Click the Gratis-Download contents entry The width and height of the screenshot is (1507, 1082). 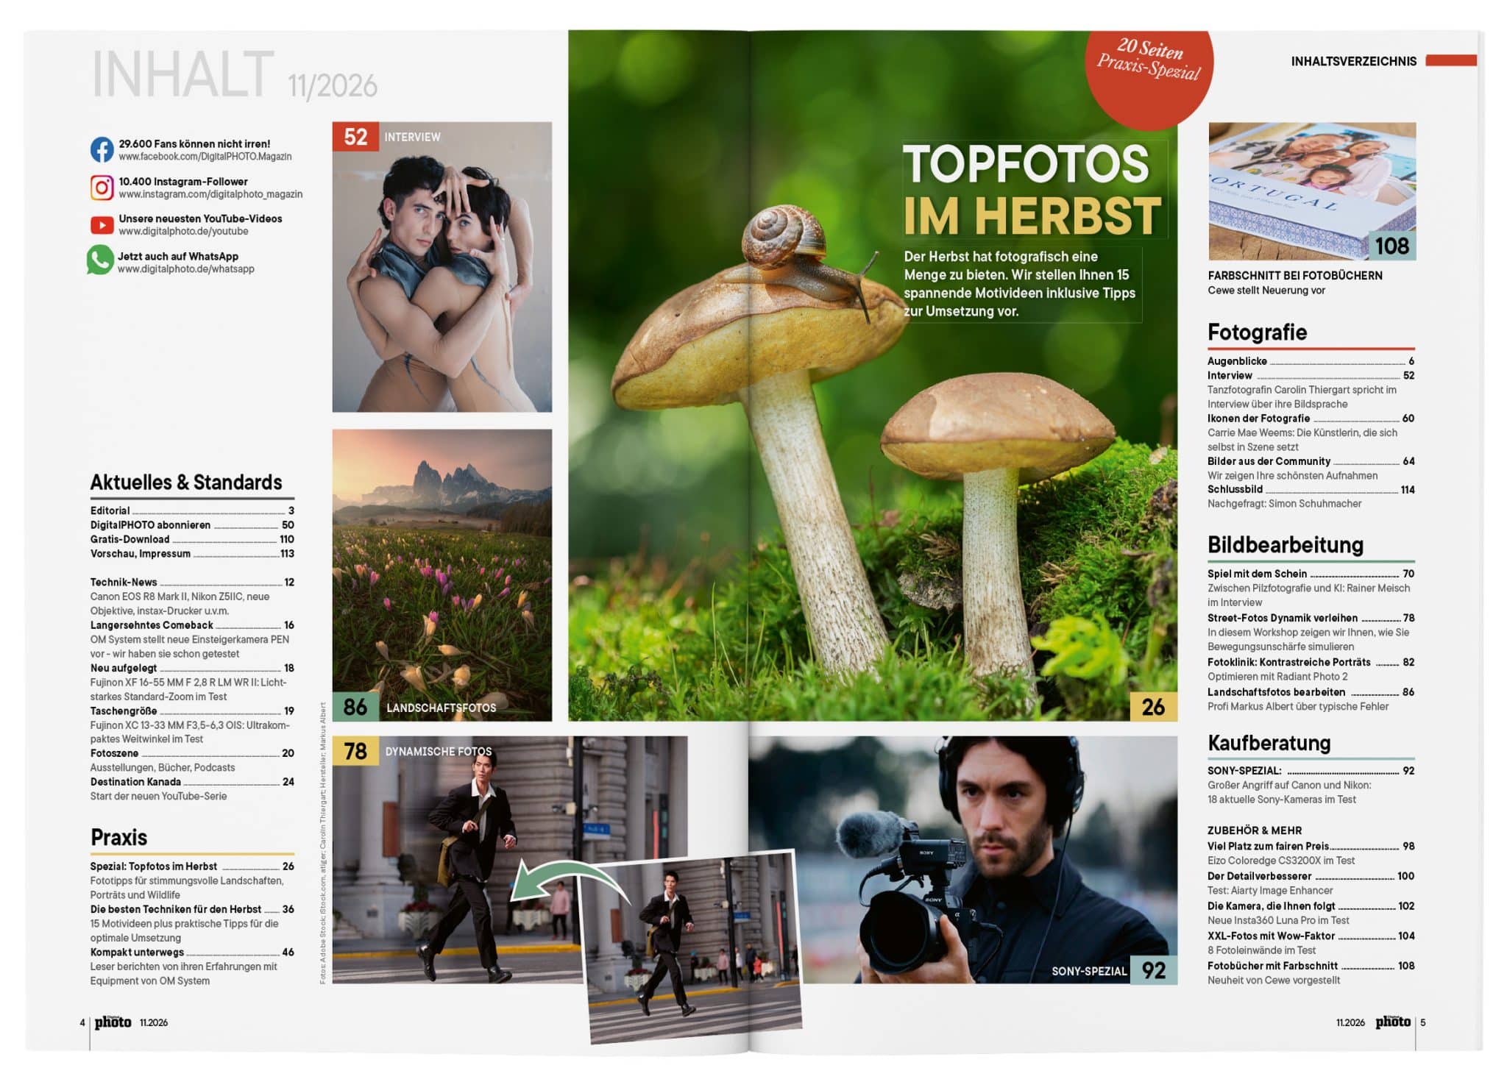192,539
